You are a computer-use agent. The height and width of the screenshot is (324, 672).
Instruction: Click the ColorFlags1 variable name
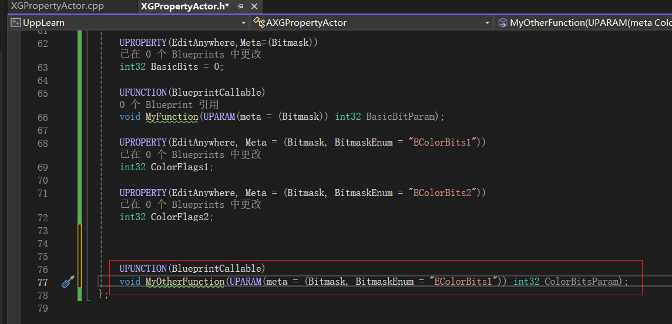click(x=180, y=167)
